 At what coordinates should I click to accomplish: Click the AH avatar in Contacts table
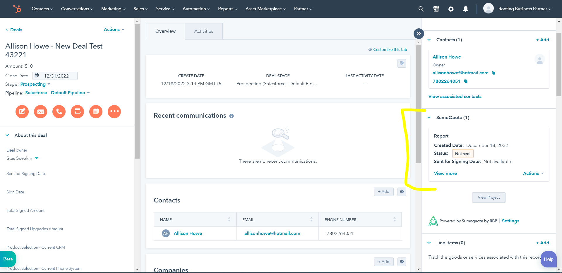166,233
